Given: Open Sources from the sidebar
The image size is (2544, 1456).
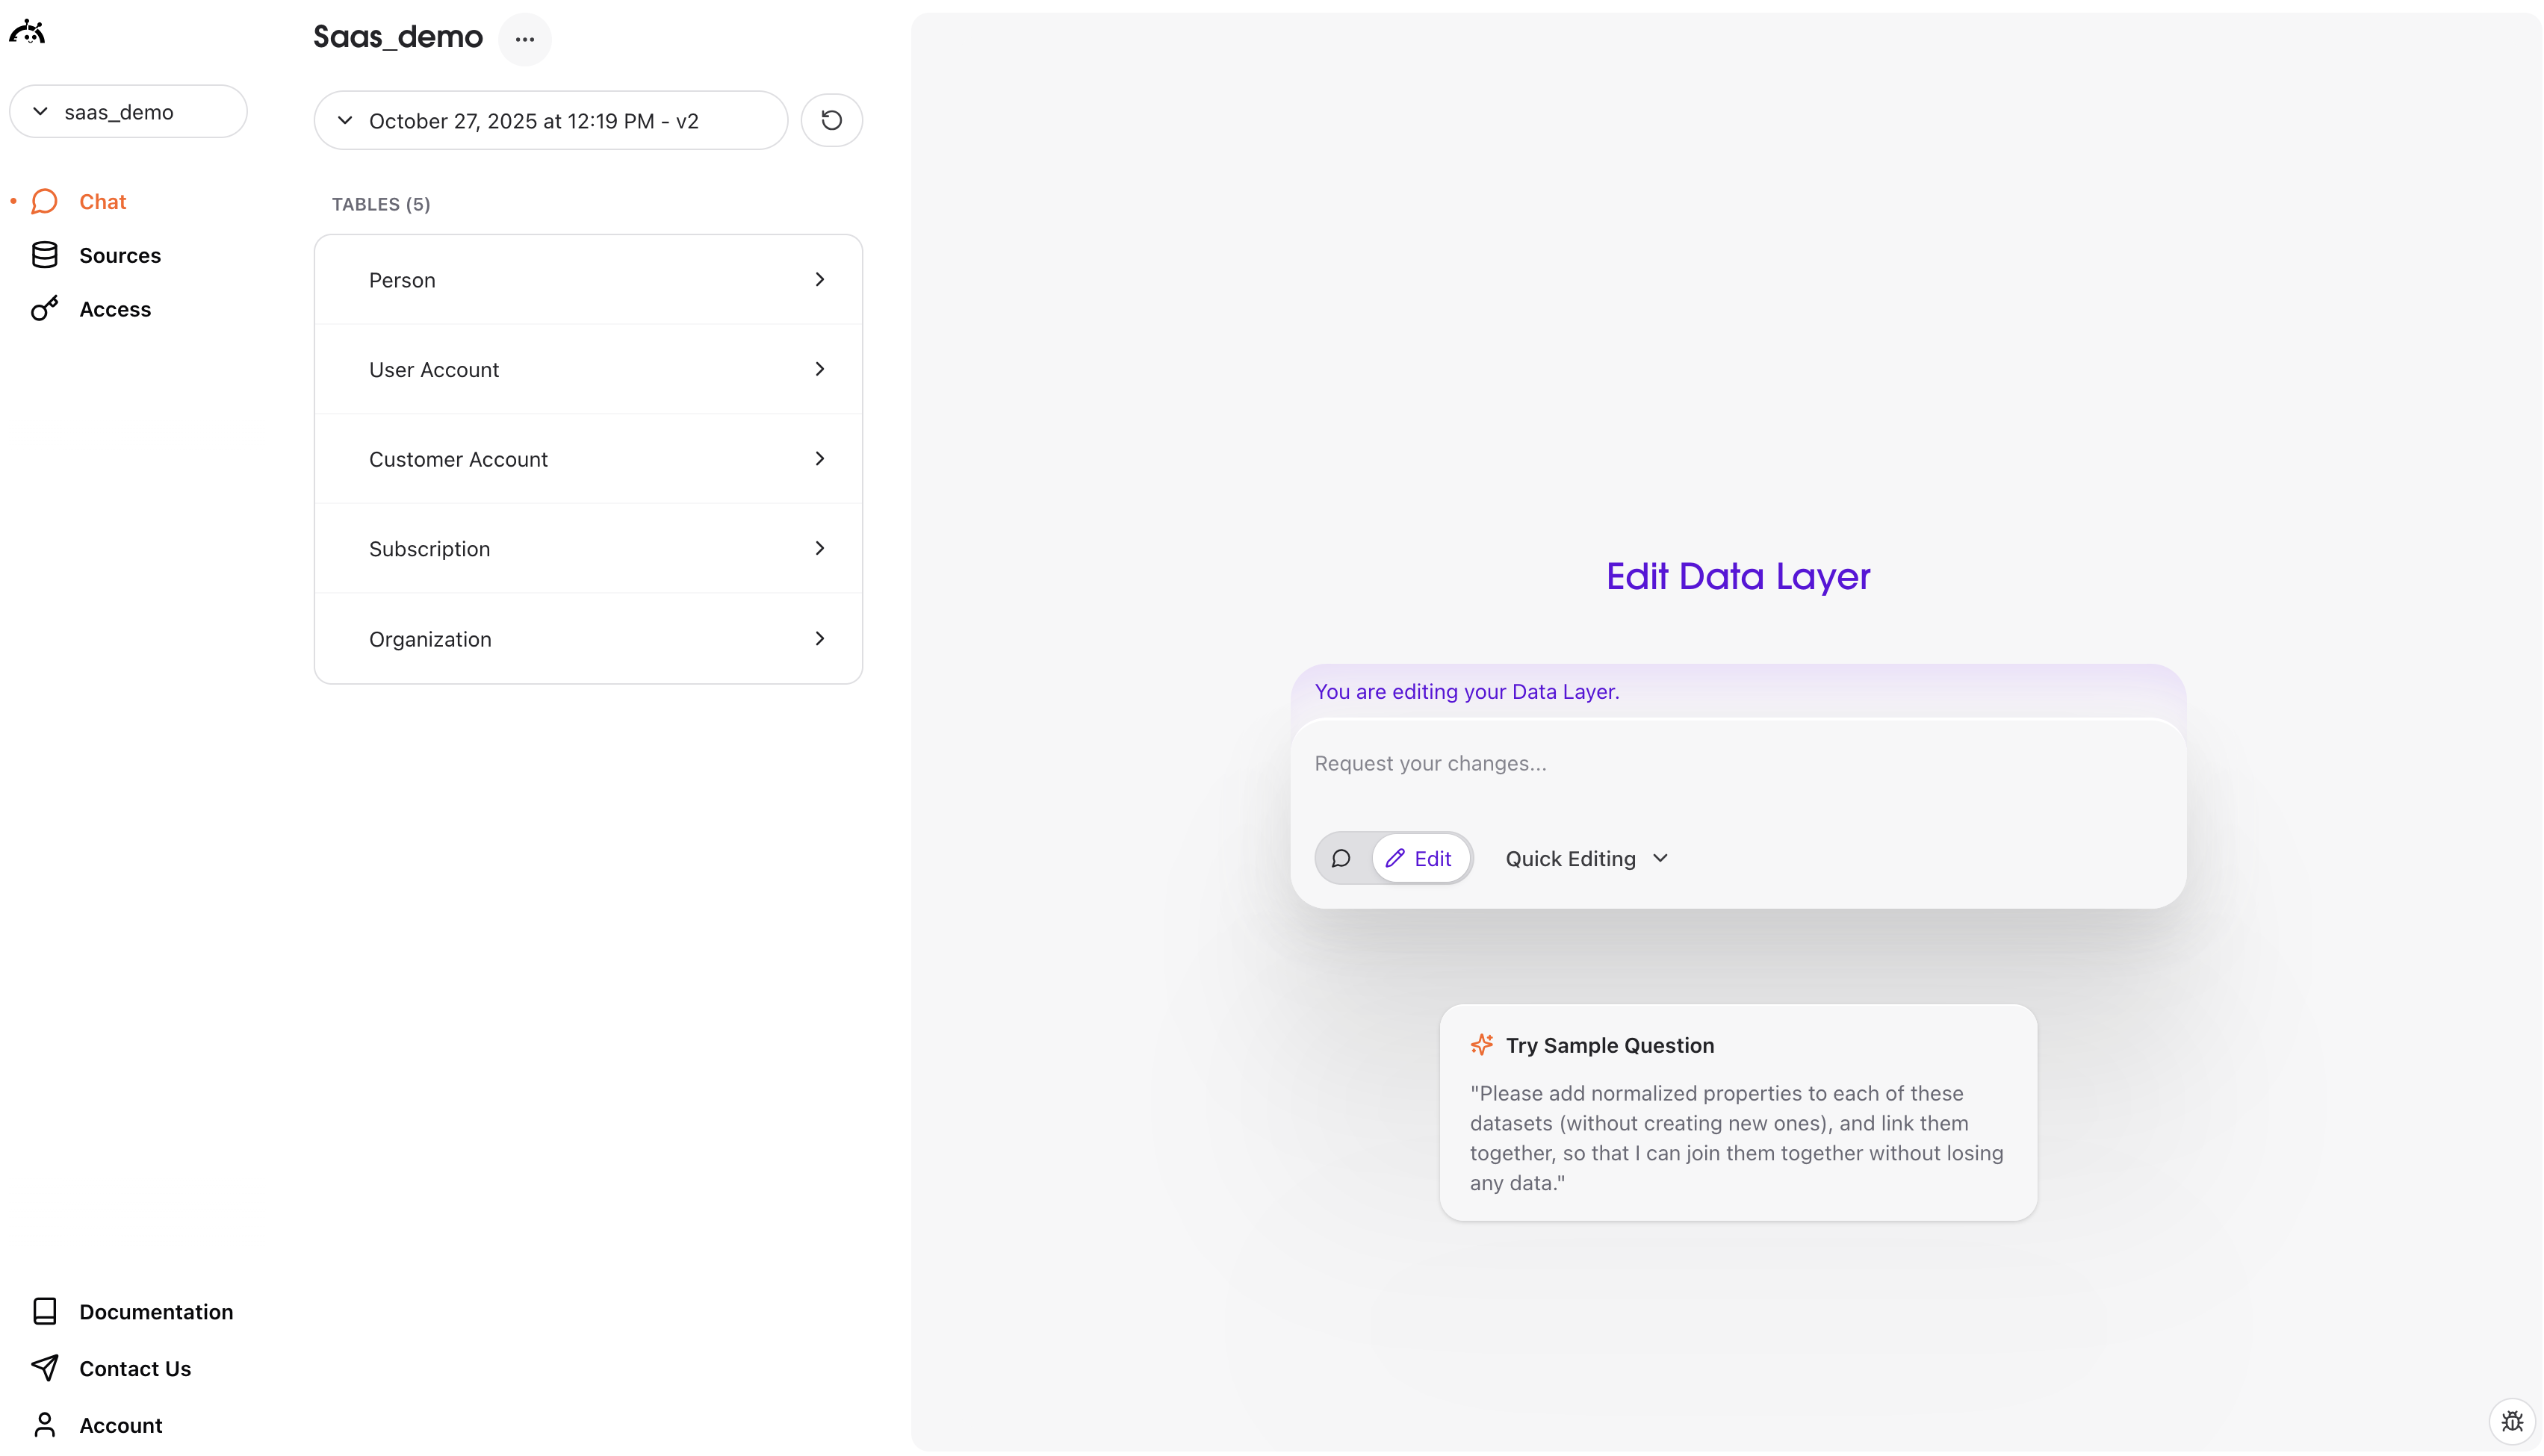Looking at the screenshot, I should pyautogui.click(x=119, y=255).
